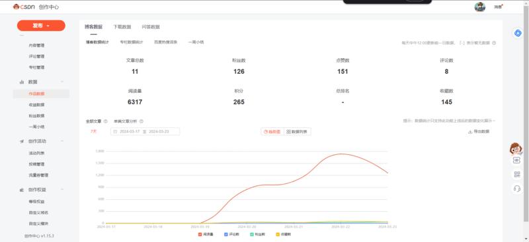
Task: Click the info icon next to 全部文章
Action: point(106,121)
